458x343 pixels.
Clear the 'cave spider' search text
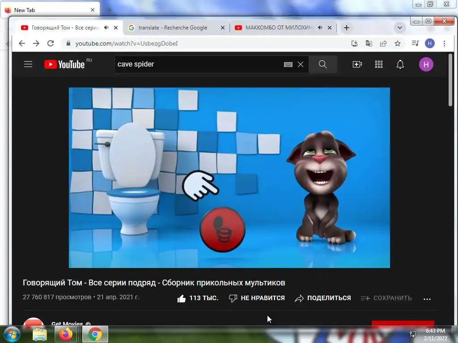(300, 64)
